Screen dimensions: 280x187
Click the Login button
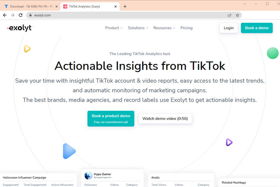coord(228,28)
